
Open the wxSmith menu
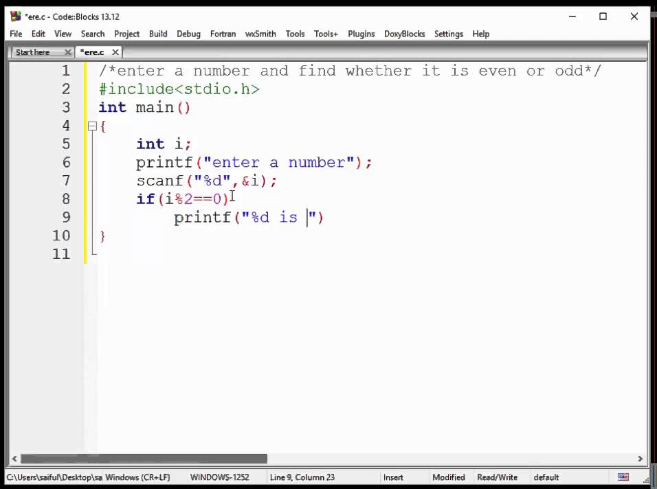(x=260, y=34)
